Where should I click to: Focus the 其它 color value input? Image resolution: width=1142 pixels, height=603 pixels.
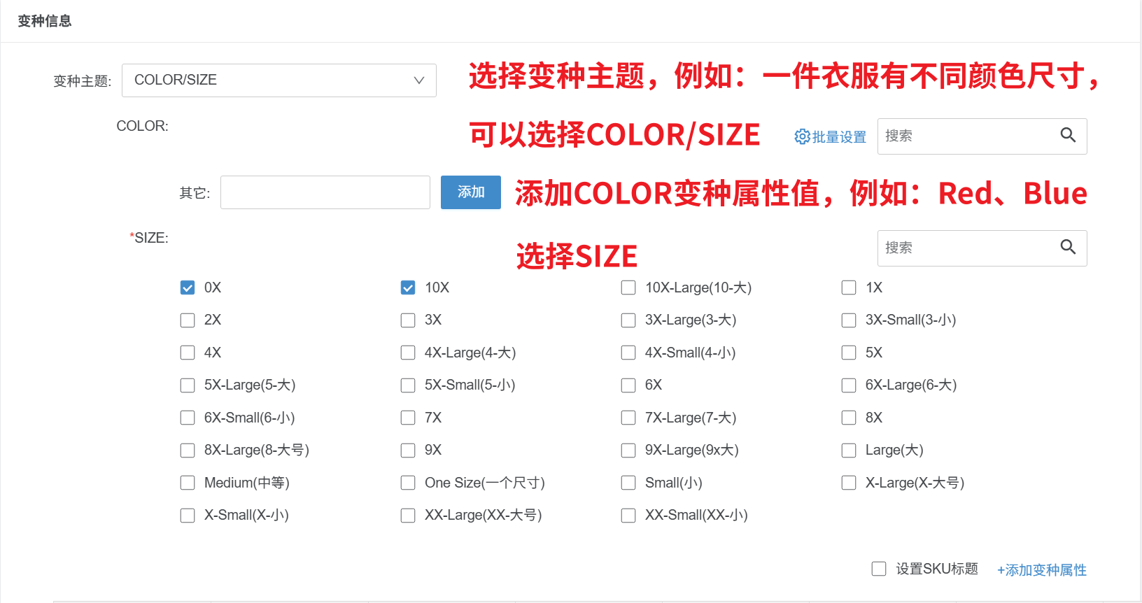coord(325,192)
